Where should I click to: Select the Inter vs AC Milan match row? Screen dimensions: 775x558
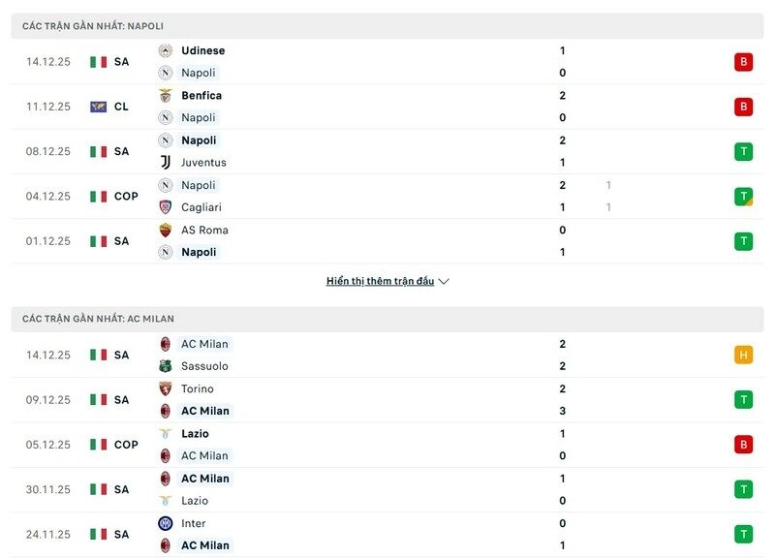coord(387,534)
